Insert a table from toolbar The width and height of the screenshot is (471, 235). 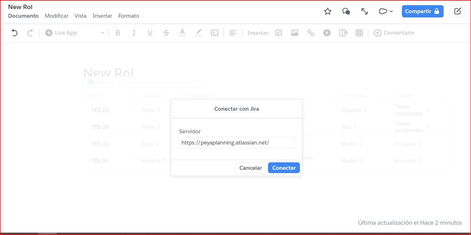(x=359, y=32)
